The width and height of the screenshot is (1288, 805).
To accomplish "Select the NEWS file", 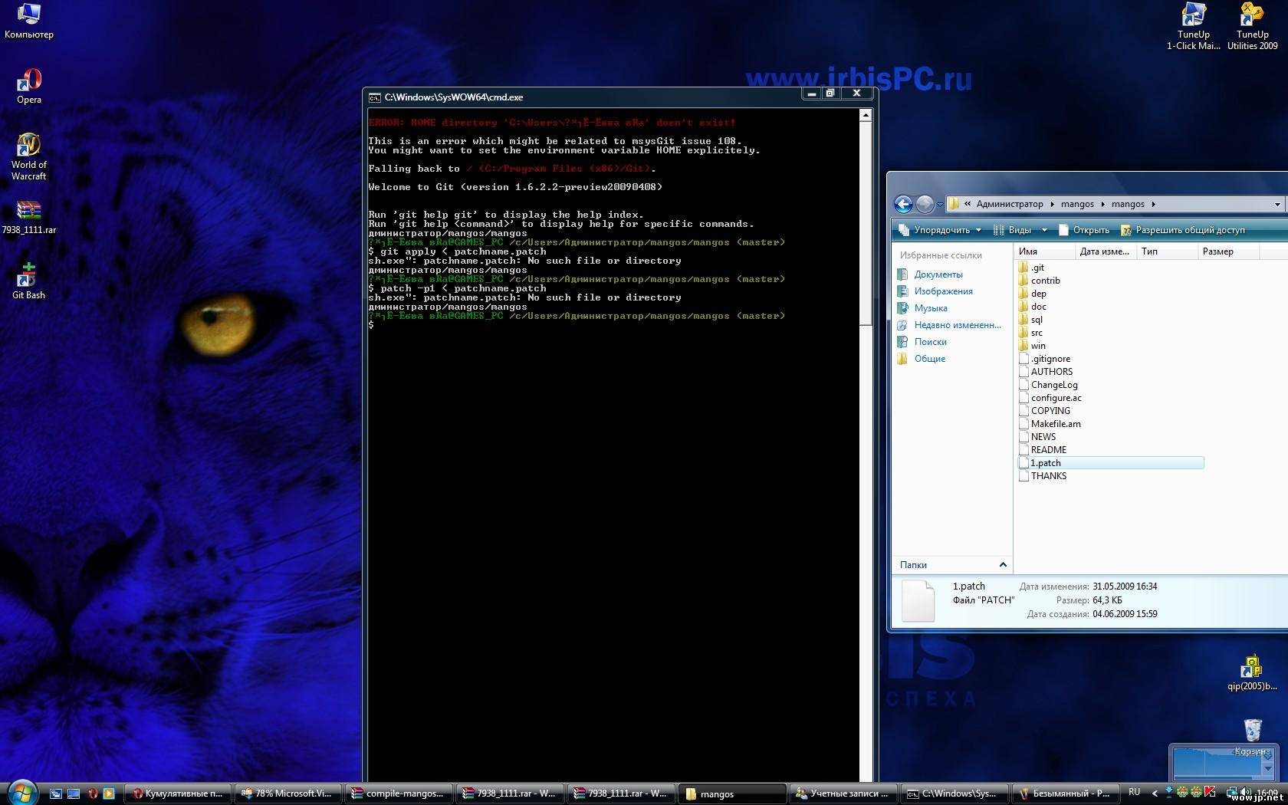I will (1037, 437).
